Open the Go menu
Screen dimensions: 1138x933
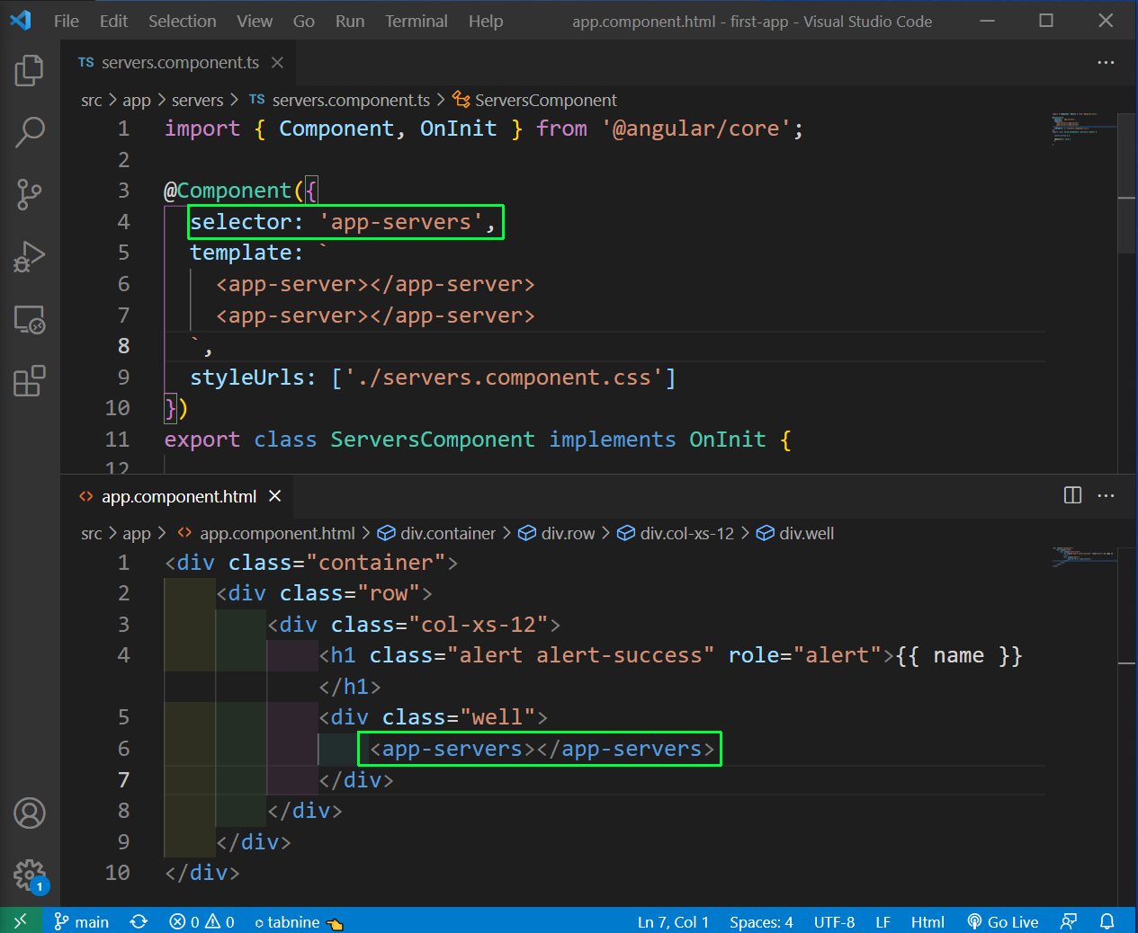pos(304,21)
